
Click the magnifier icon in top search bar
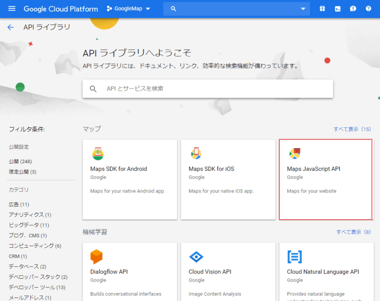173,9
